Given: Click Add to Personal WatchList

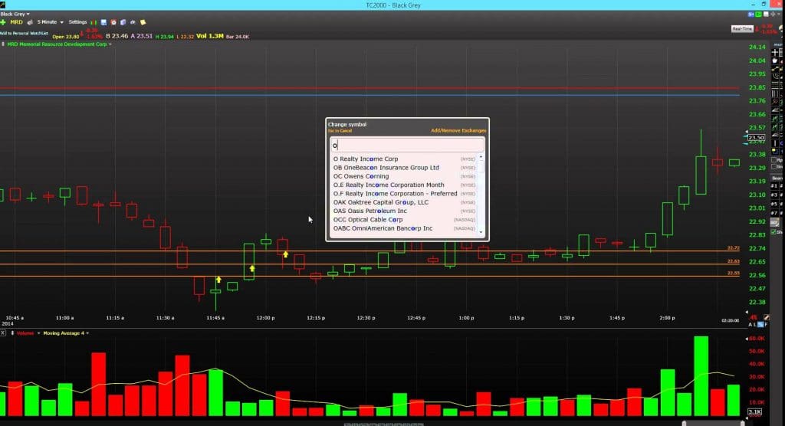Looking at the screenshot, I should click(24, 33).
